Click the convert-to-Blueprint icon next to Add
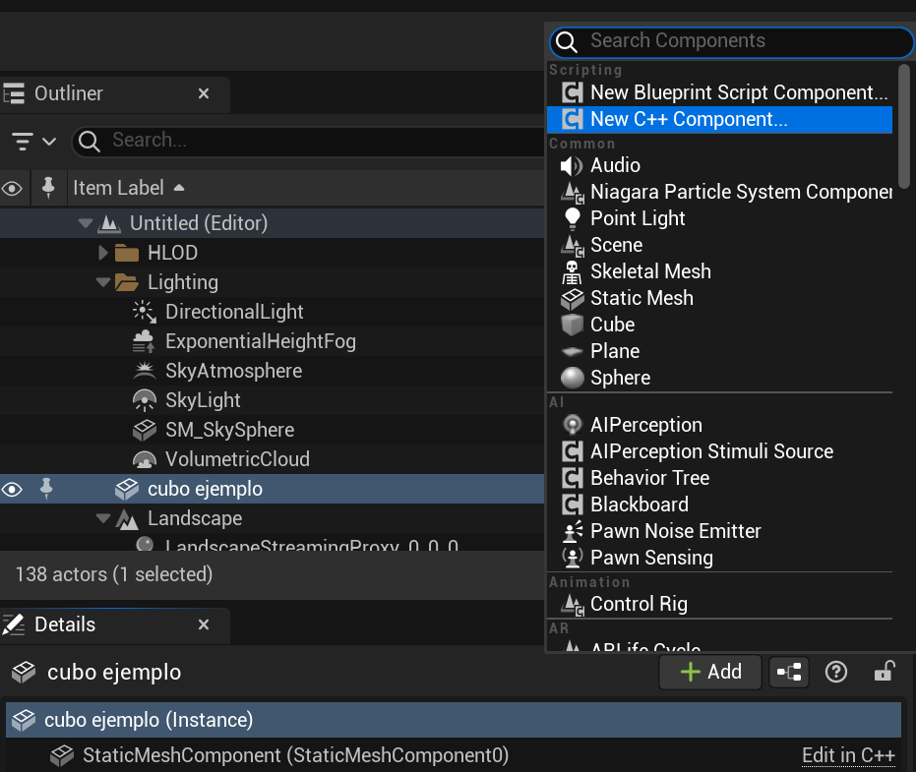The image size is (916, 772). tap(788, 672)
